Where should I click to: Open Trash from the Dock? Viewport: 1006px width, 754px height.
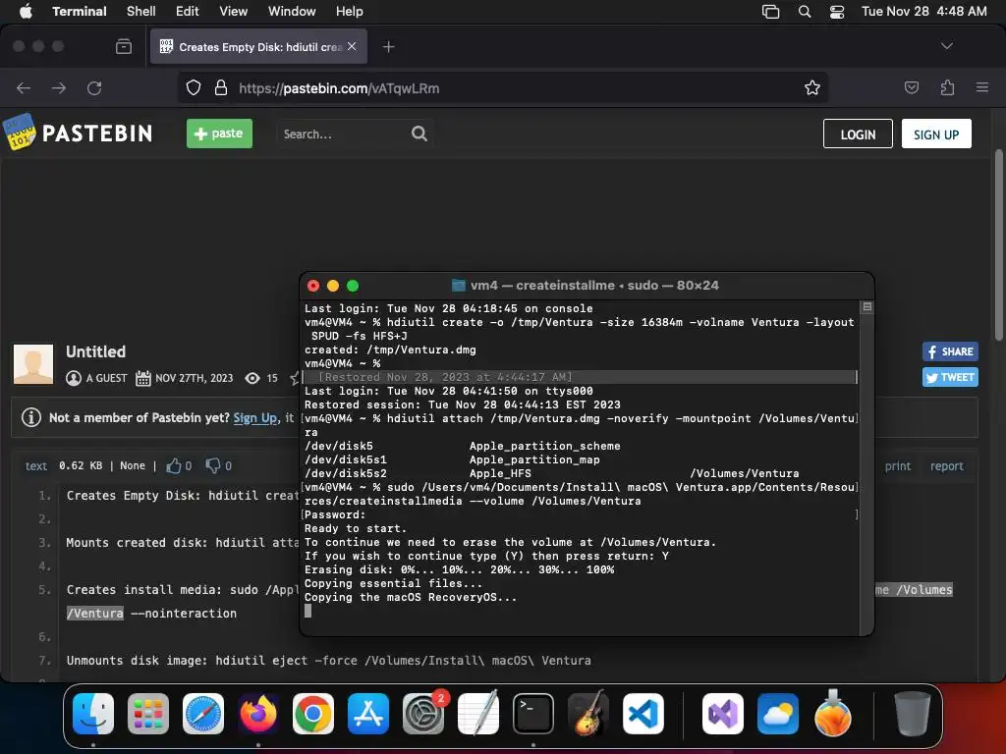912,713
